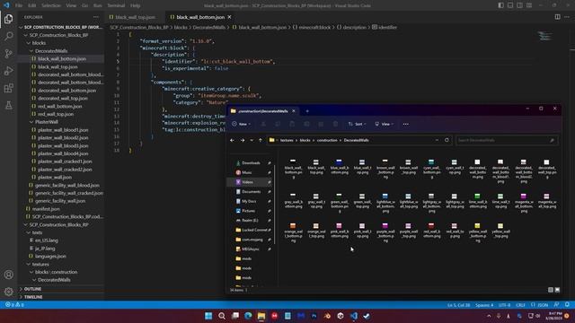This screenshot has width=575, height=323.
Task: Switch File Explorer to large icons view
Action: (557, 290)
